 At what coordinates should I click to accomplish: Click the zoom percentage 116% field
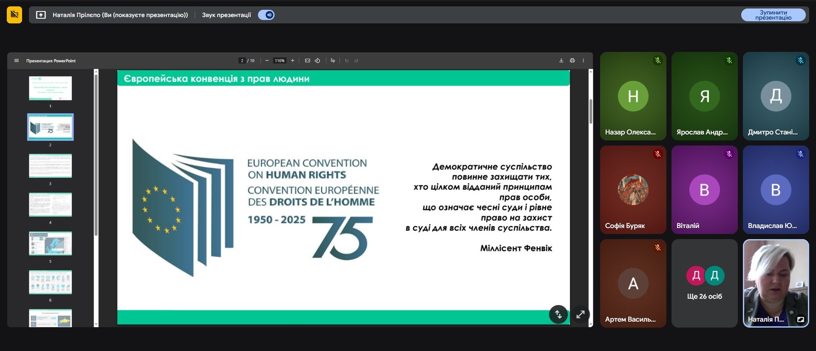coord(280,61)
